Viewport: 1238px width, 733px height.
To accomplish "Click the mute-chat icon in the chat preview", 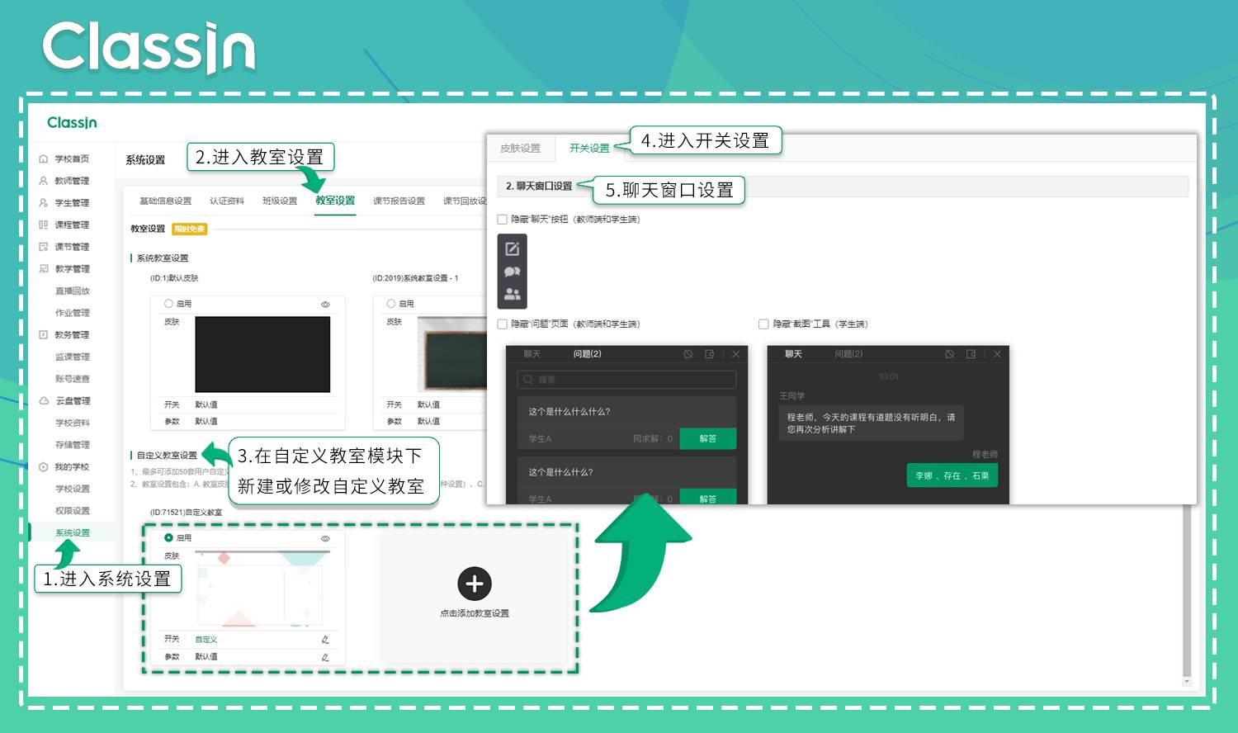I will pyautogui.click(x=950, y=354).
